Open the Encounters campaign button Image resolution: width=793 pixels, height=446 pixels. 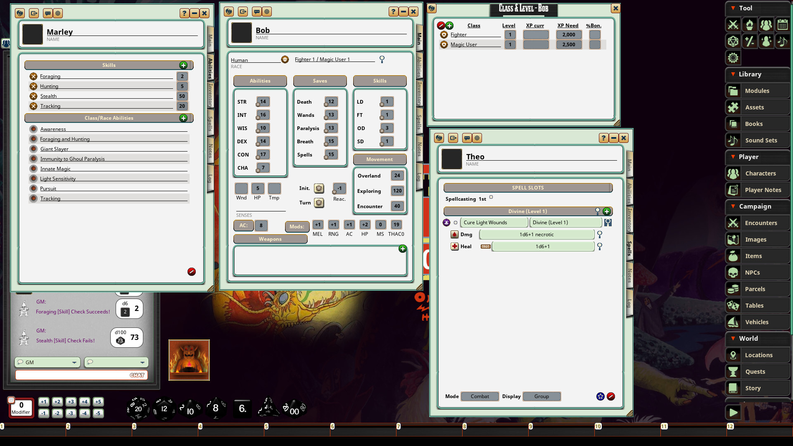point(758,223)
